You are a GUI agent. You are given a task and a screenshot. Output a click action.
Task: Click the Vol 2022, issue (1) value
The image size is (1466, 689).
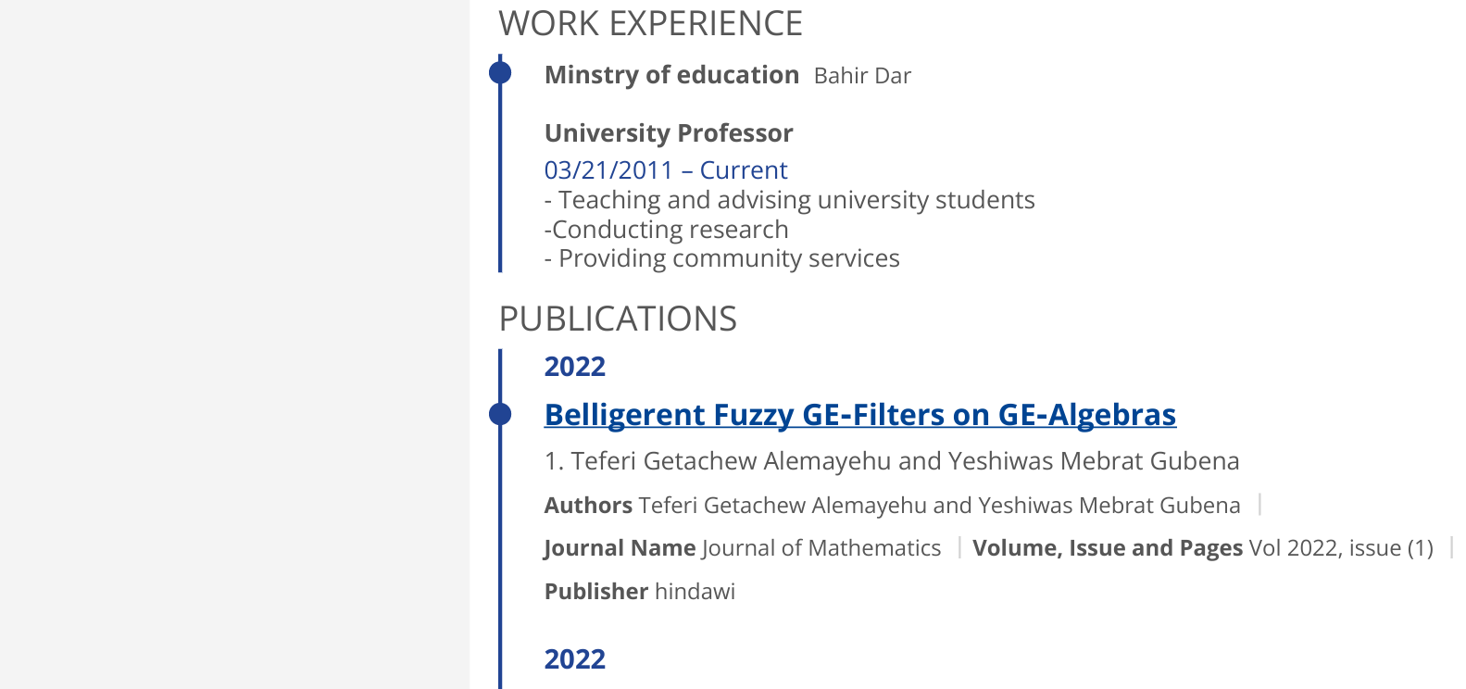click(x=1341, y=548)
